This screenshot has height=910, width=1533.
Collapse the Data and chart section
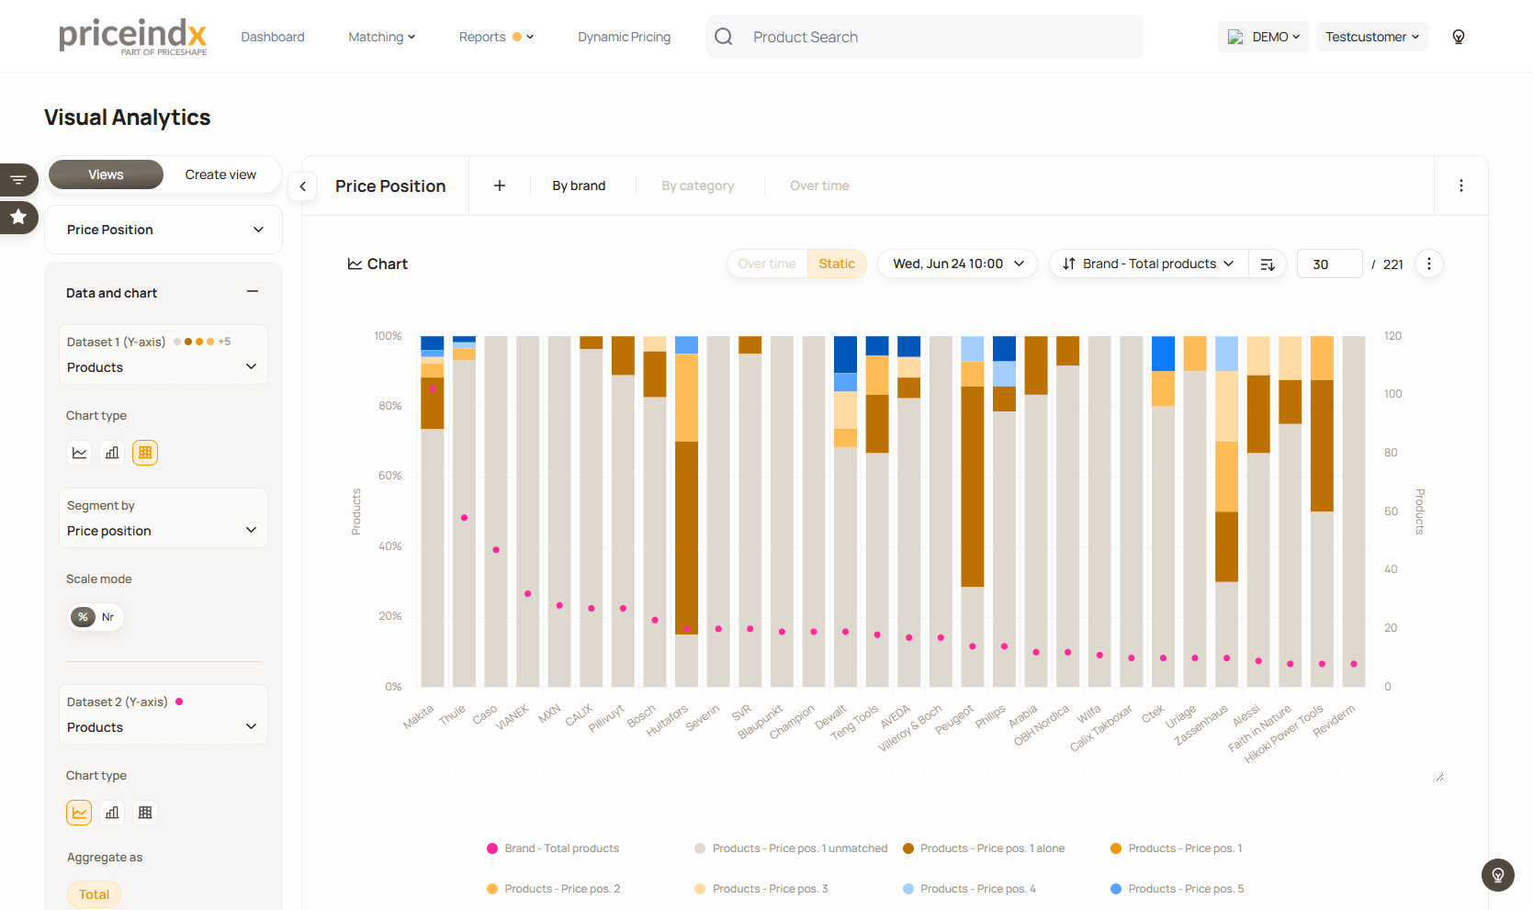(253, 292)
